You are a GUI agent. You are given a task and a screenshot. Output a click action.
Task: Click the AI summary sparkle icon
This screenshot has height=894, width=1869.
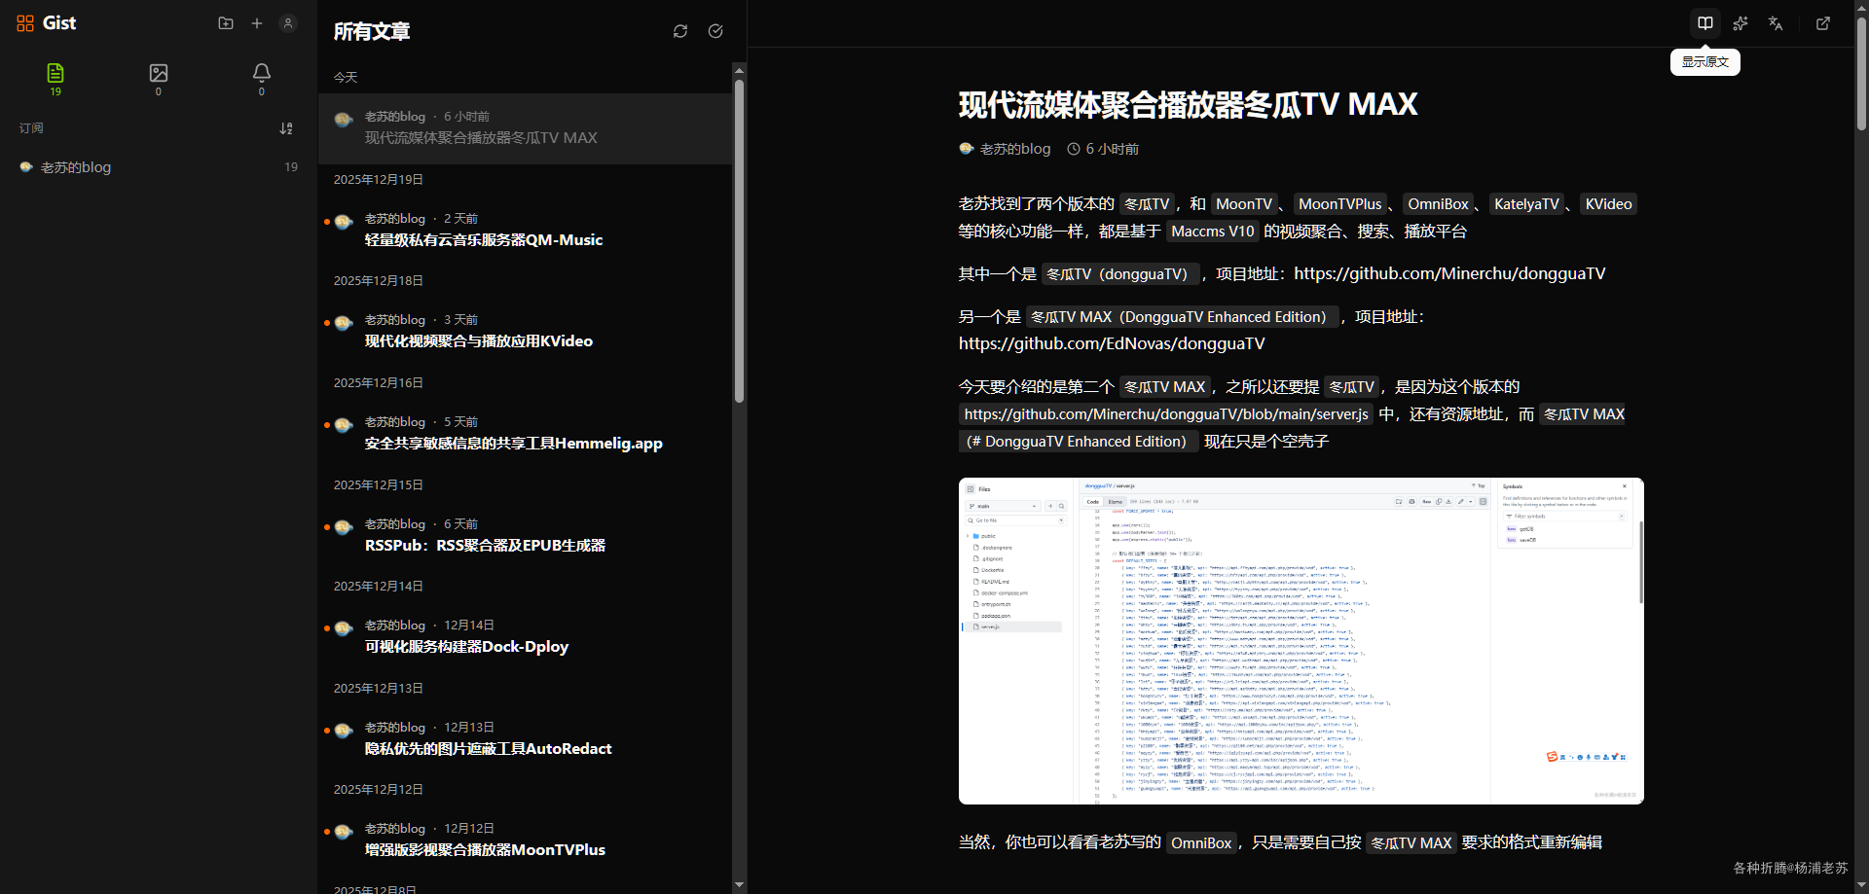pos(1741,23)
